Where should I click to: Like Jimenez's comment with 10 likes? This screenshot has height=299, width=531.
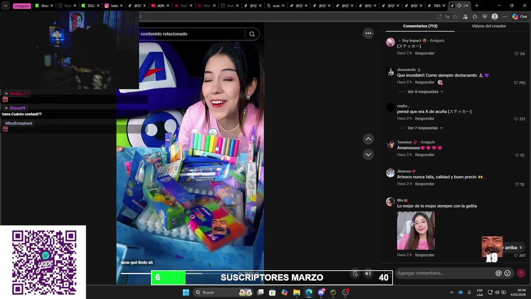pyautogui.click(x=517, y=184)
